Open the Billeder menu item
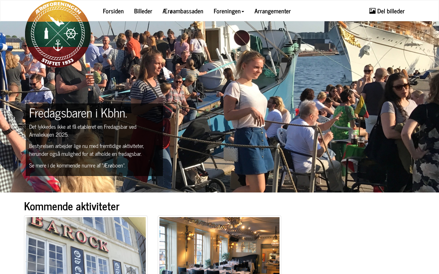439x274 pixels. click(143, 11)
